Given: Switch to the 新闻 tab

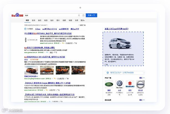Looking at the screenshot, I should click(34, 20).
